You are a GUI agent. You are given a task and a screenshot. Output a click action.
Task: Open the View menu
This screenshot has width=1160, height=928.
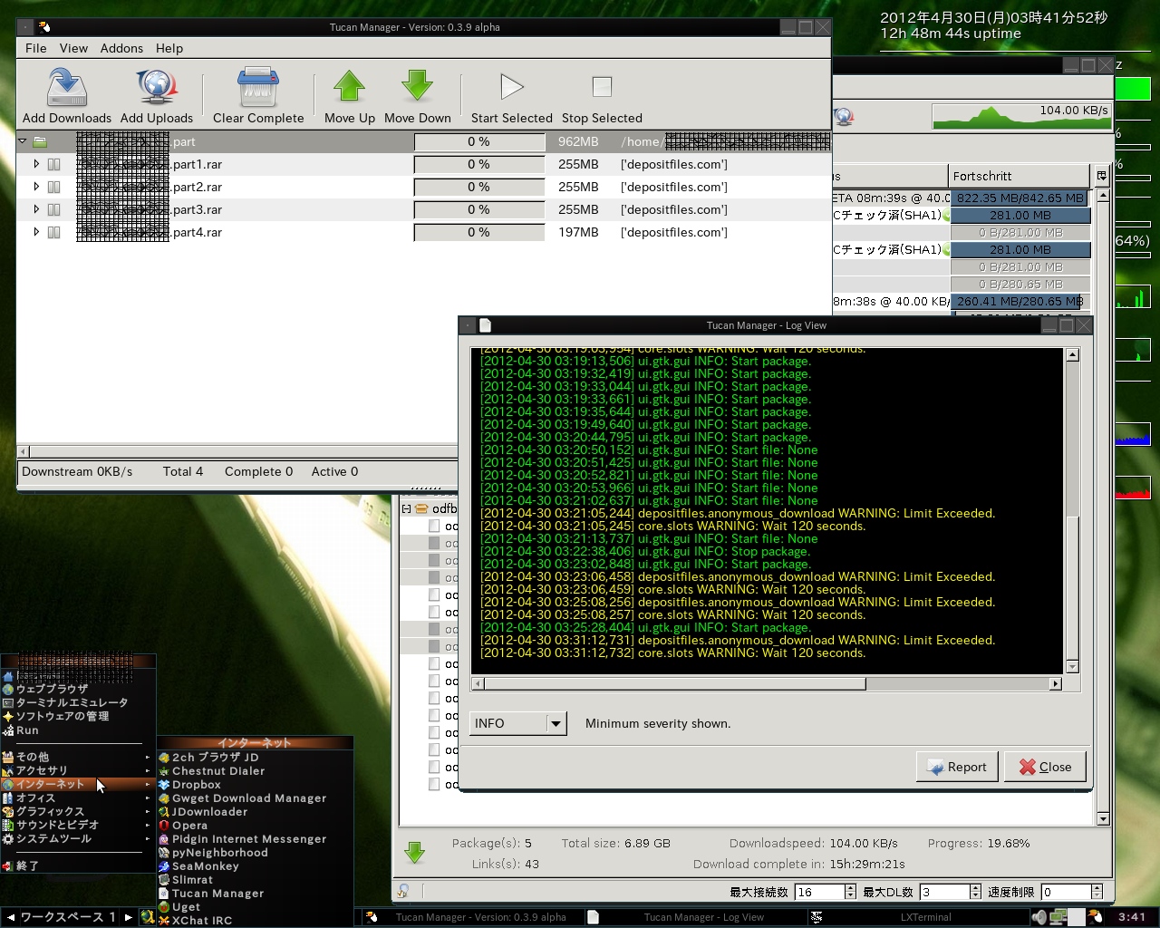[x=73, y=48]
